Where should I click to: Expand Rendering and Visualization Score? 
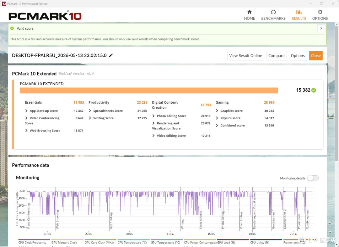click(153, 123)
